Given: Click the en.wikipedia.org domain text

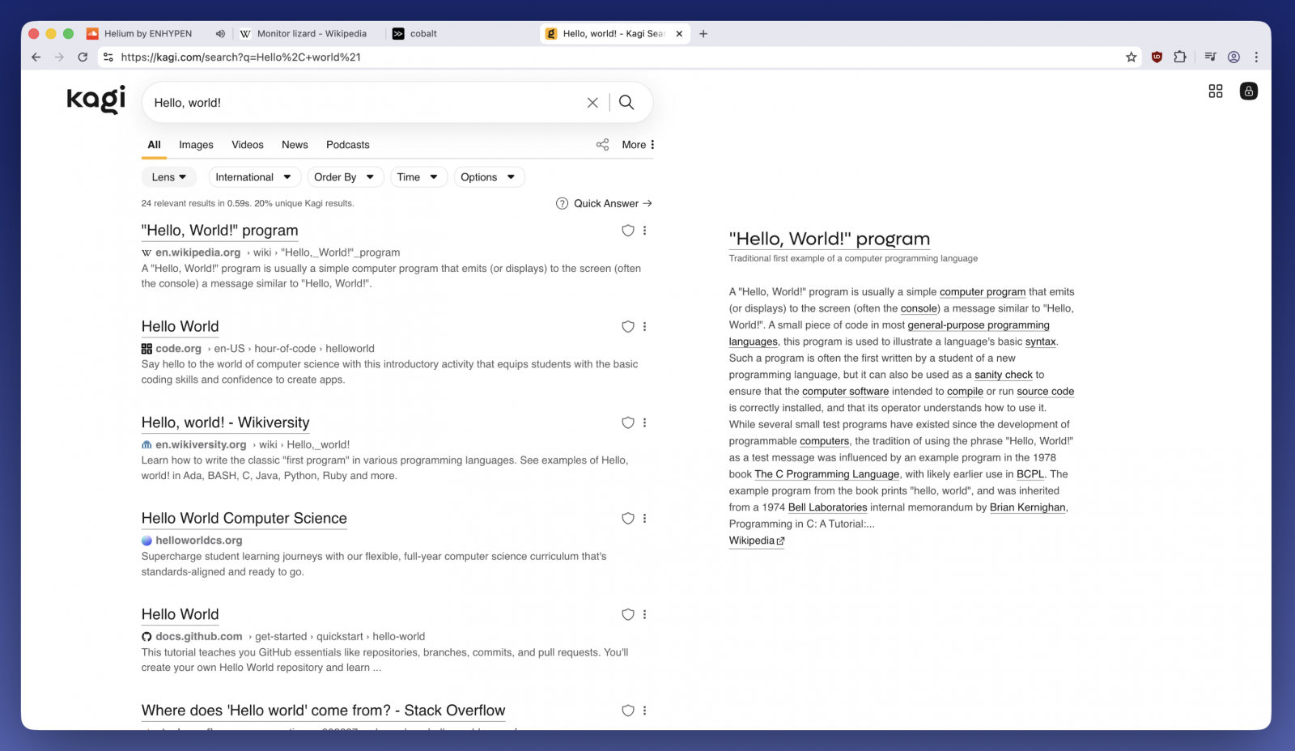Looking at the screenshot, I should [x=198, y=252].
